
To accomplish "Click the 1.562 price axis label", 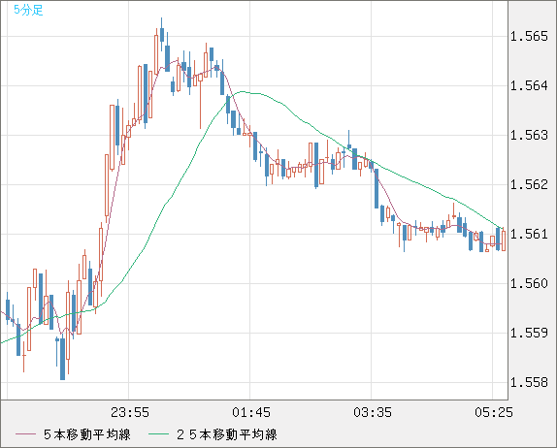I will (x=529, y=184).
